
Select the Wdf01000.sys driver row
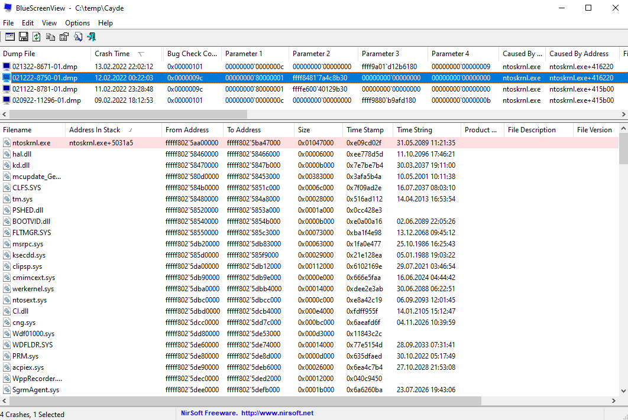(x=309, y=334)
